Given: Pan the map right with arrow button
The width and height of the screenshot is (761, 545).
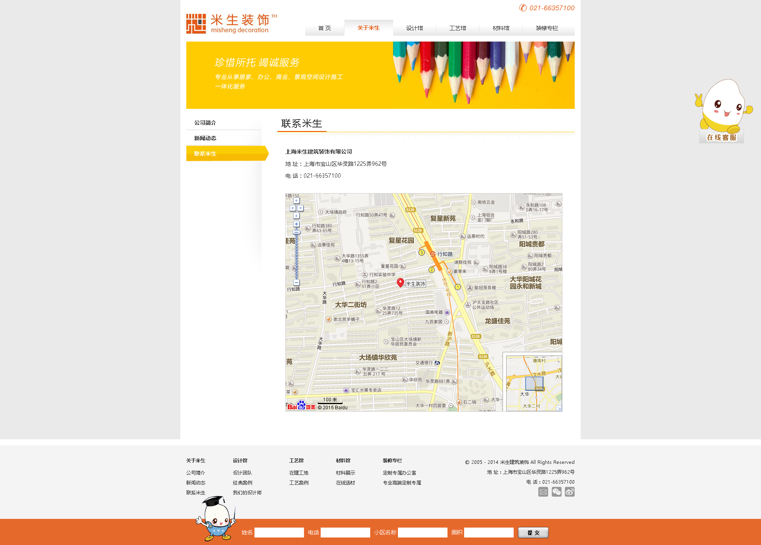Looking at the screenshot, I should (300, 208).
